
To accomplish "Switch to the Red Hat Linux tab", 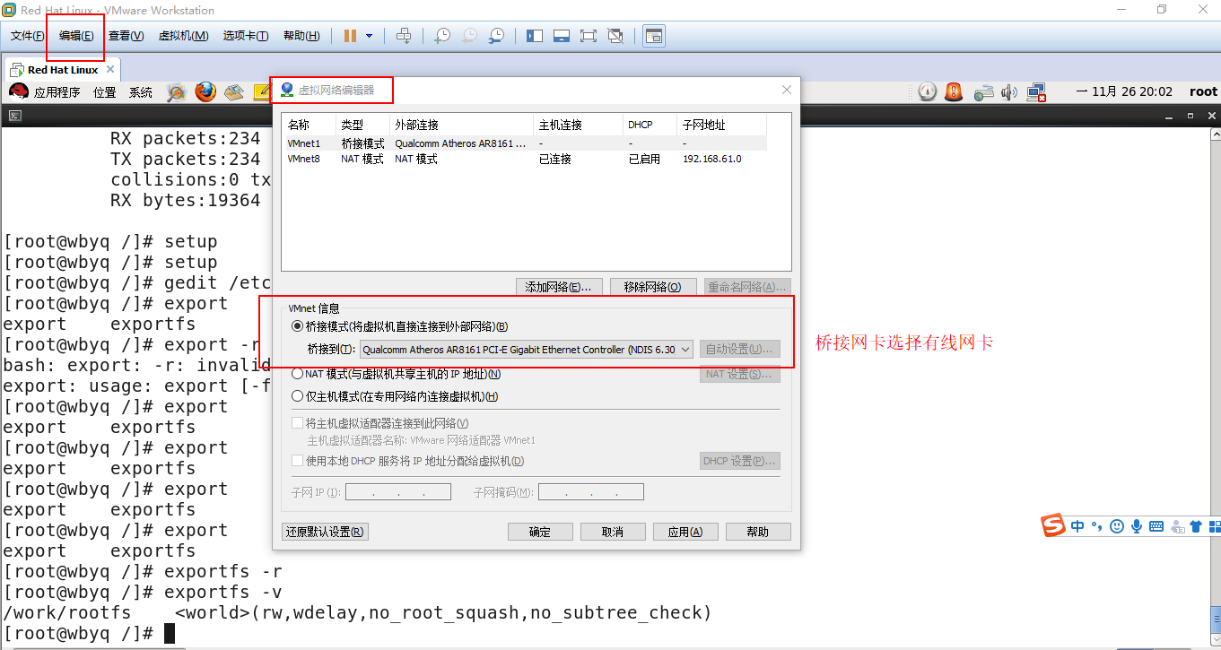I will [63, 69].
